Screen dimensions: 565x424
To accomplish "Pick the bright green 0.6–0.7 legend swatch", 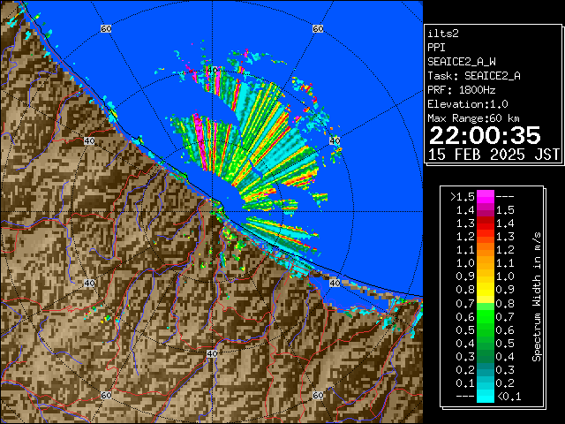I will 485,316.
